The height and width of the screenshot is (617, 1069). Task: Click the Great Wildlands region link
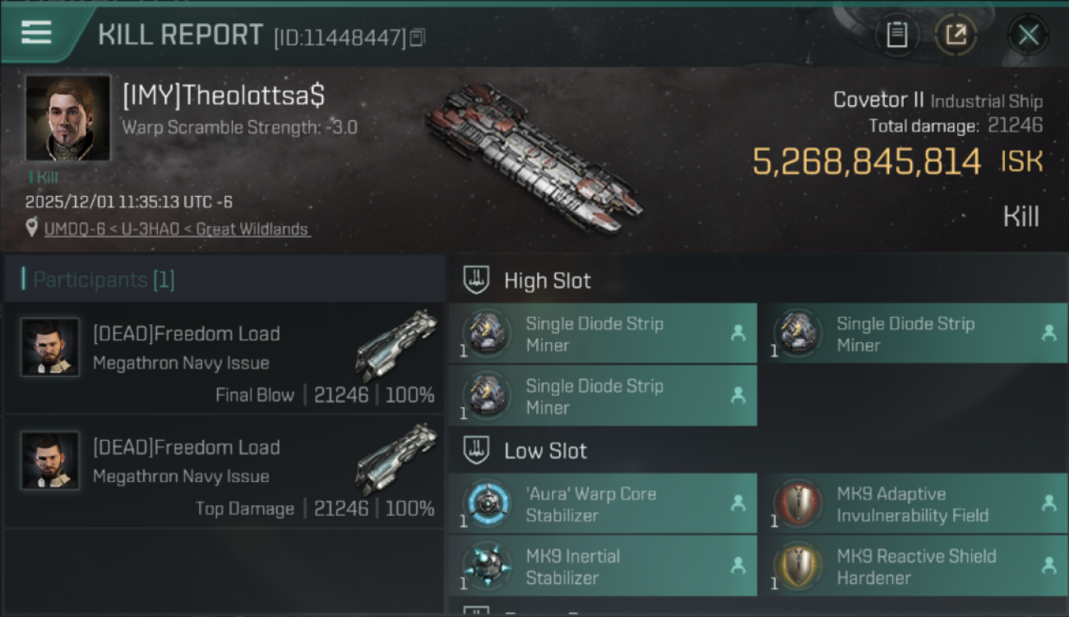253,230
